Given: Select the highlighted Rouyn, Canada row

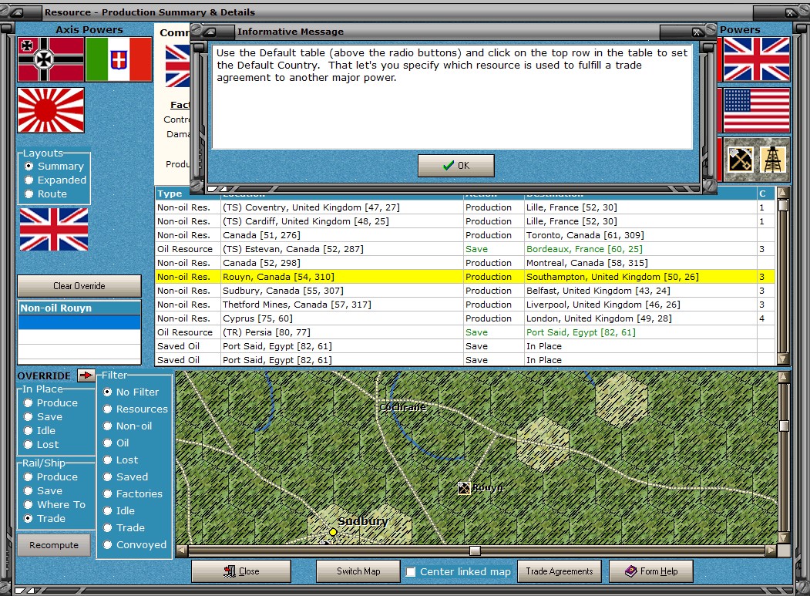Looking at the screenshot, I should pos(465,277).
